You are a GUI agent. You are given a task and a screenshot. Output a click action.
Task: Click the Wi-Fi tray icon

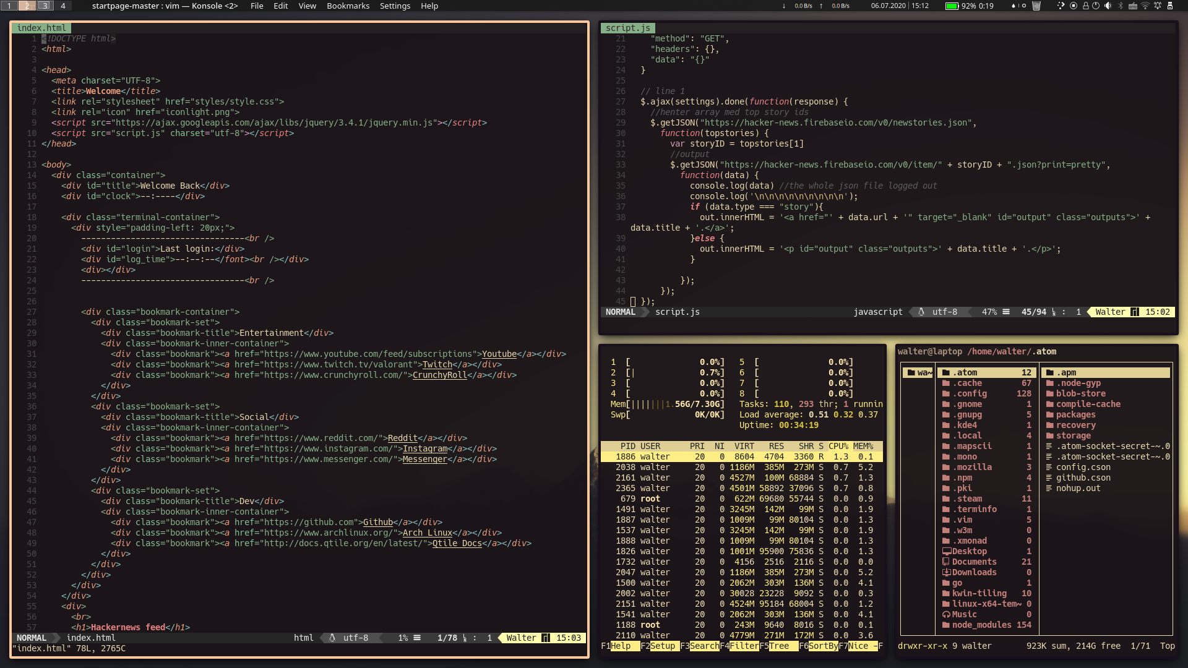1145,6
